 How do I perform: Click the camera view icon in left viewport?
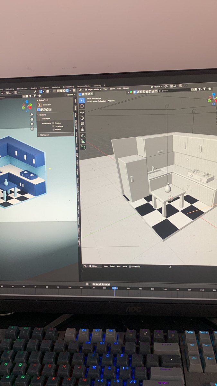(x=32, y=124)
